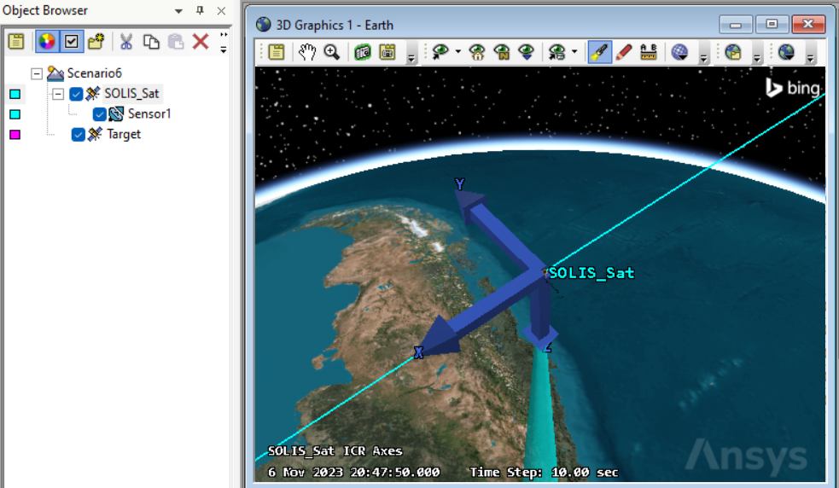Click the 3D Graphics 1 - Earth title icon
The width and height of the screenshot is (839, 488).
coord(263,25)
